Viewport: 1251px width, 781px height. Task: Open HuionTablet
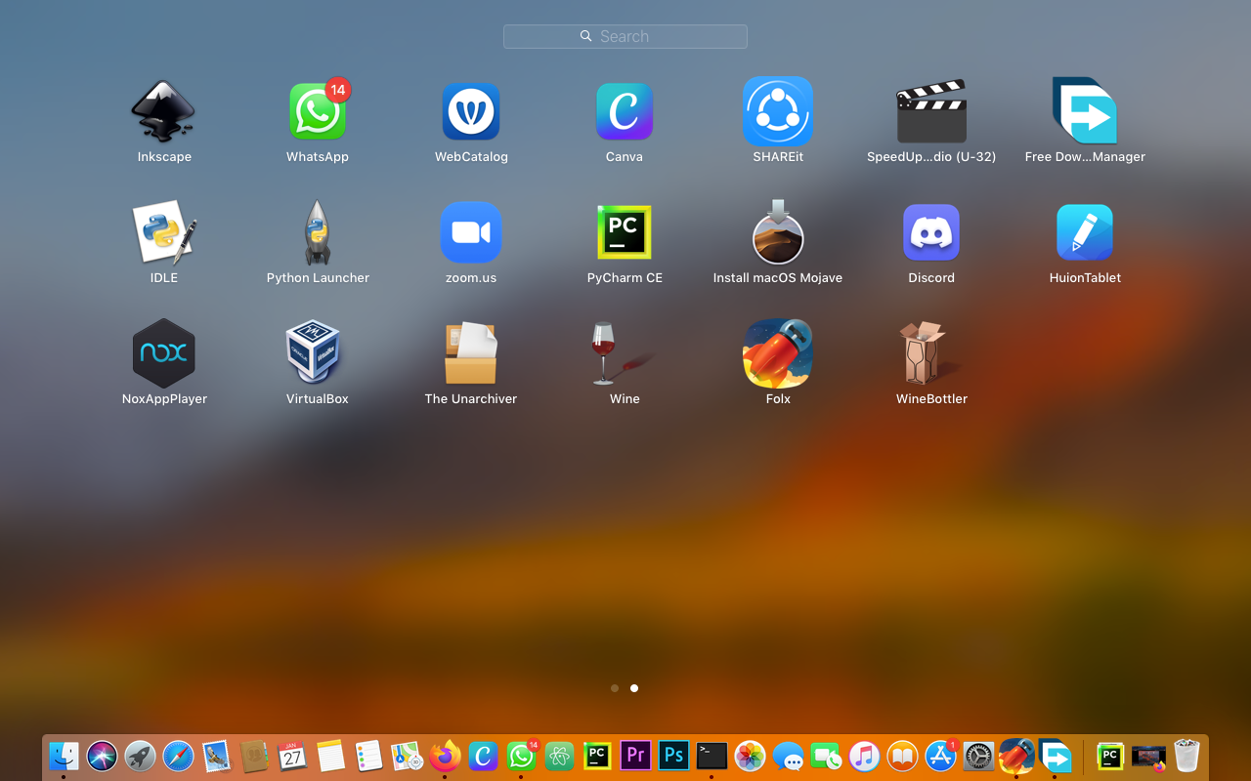pyautogui.click(x=1085, y=231)
